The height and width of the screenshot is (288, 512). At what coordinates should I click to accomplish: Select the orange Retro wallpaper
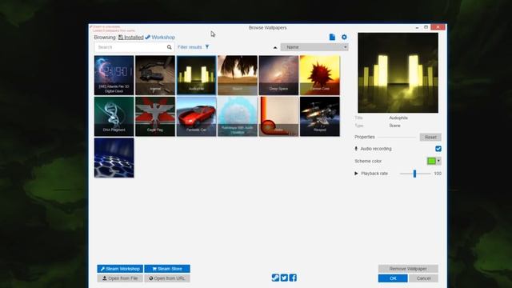(278, 117)
